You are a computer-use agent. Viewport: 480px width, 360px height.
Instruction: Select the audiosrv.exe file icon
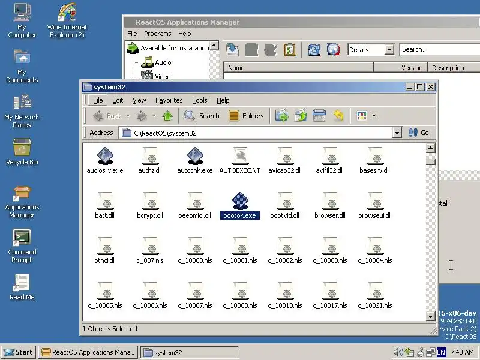105,161
